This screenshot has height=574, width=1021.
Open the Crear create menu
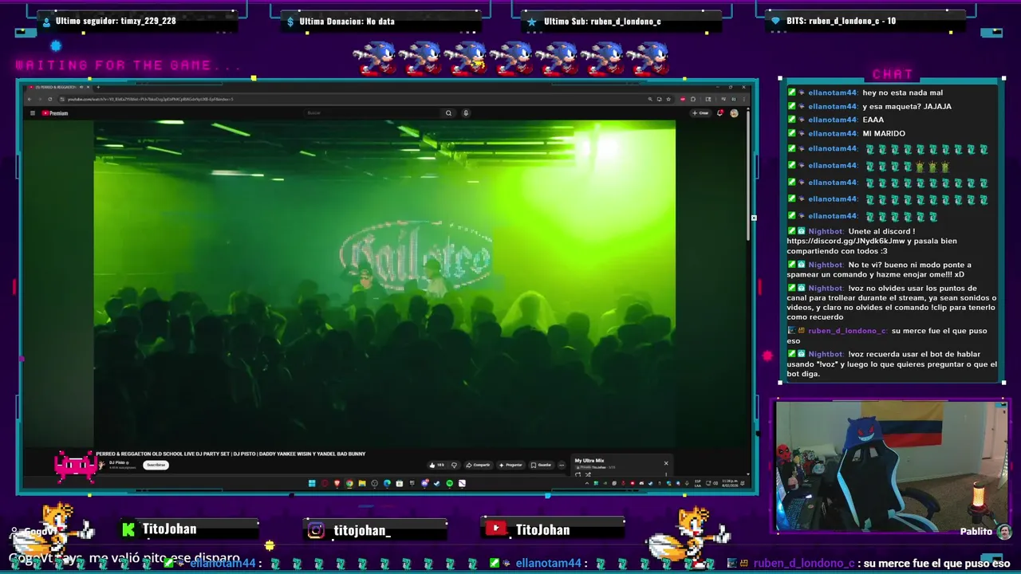(701, 113)
